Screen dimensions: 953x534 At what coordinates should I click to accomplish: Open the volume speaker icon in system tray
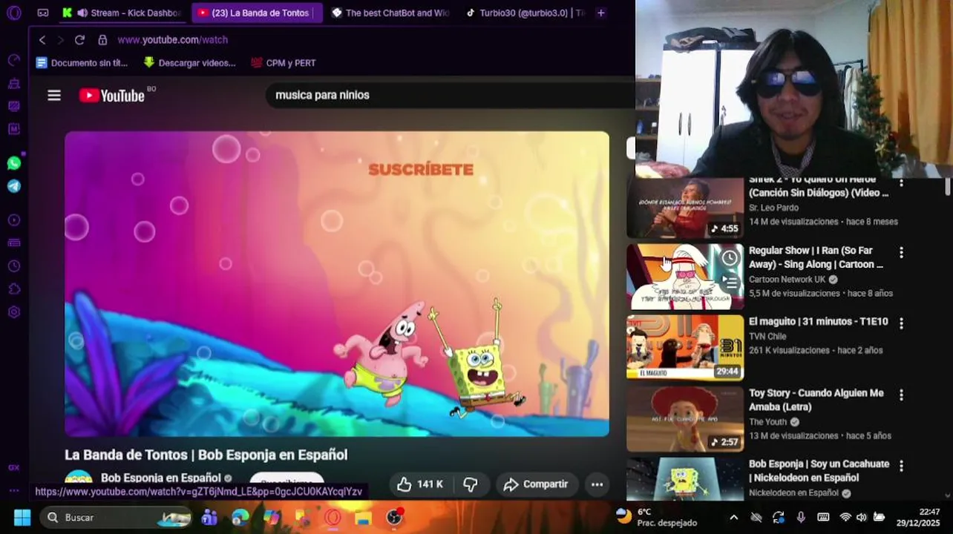coord(861,518)
